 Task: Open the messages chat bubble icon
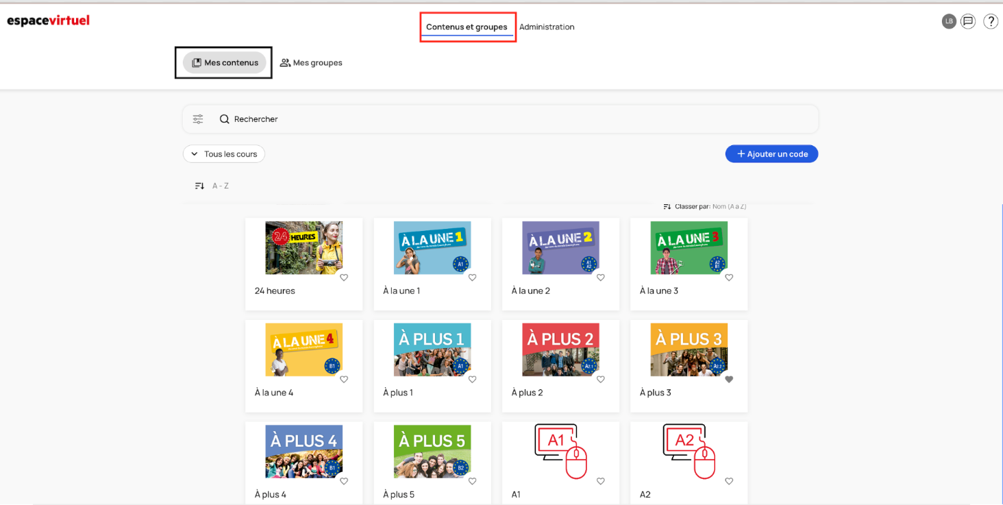[x=968, y=21]
